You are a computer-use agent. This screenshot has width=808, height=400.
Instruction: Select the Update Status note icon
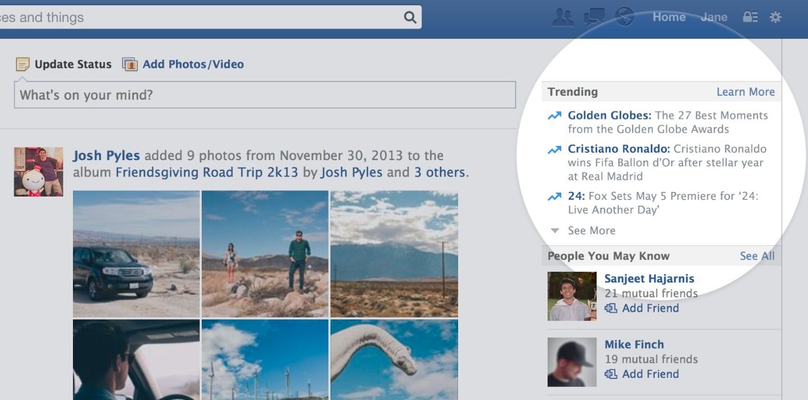coord(22,64)
